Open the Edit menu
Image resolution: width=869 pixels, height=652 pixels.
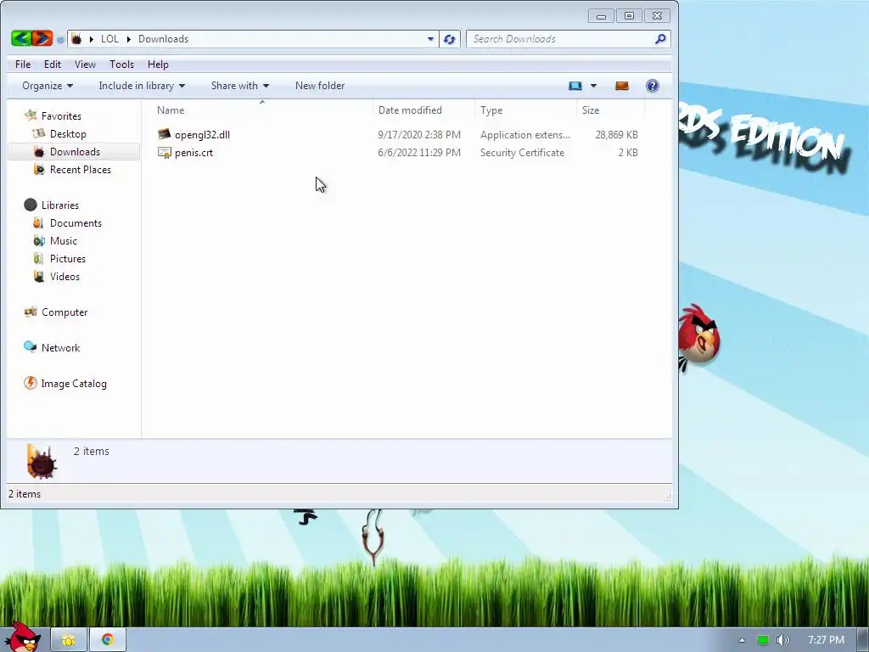(x=52, y=65)
